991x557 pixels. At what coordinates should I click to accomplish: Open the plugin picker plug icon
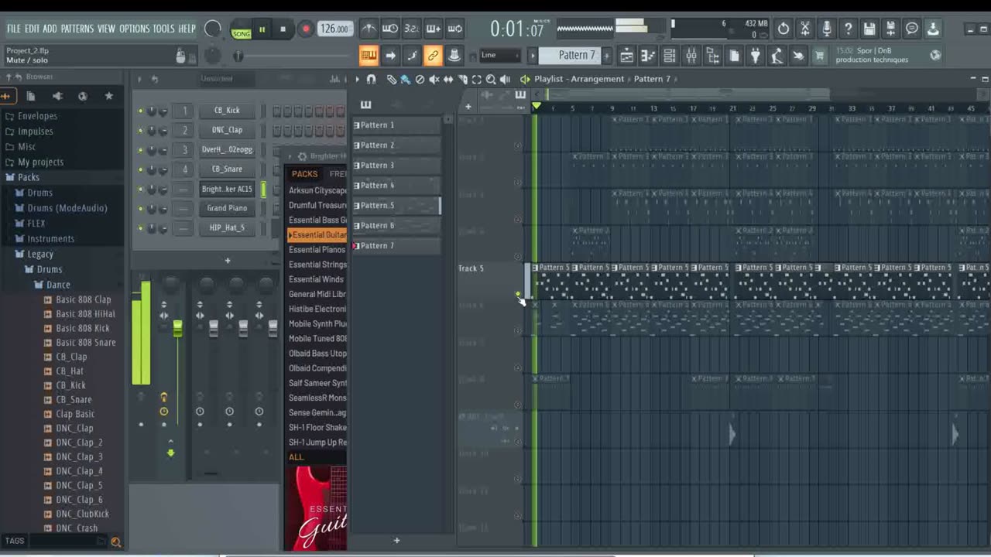click(756, 56)
